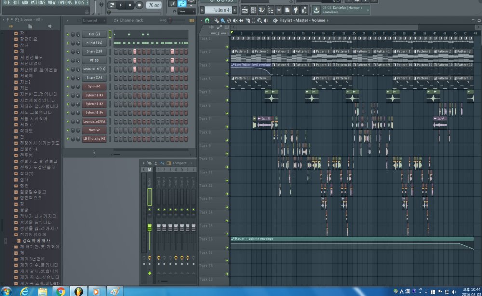Viewport: 482px width, 296px height.
Task: Toggle the link/chain button in the toolbar
Action: click(x=182, y=4)
